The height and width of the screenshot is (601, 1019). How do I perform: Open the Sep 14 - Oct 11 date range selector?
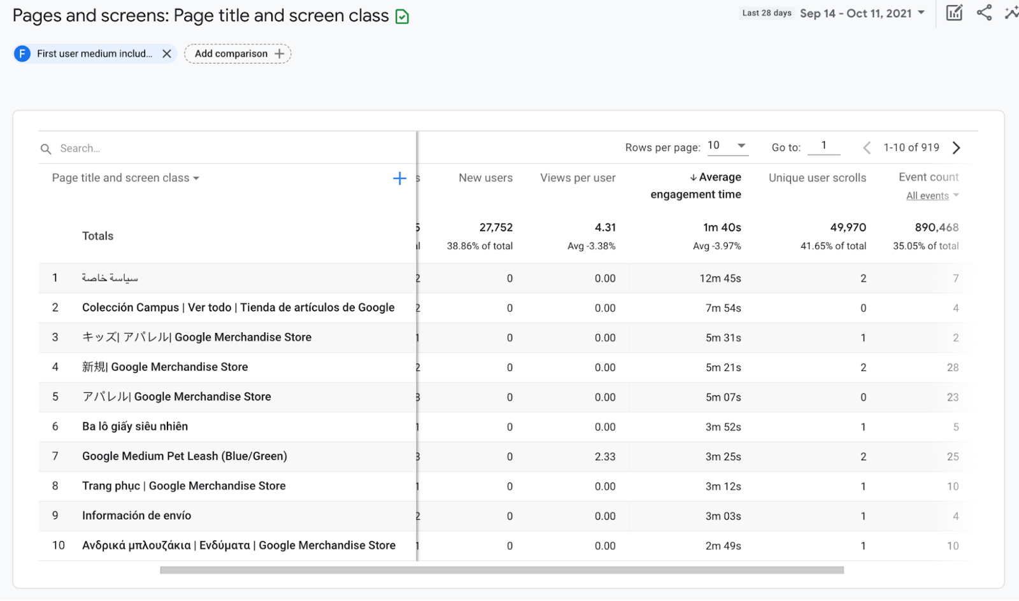pyautogui.click(x=861, y=13)
